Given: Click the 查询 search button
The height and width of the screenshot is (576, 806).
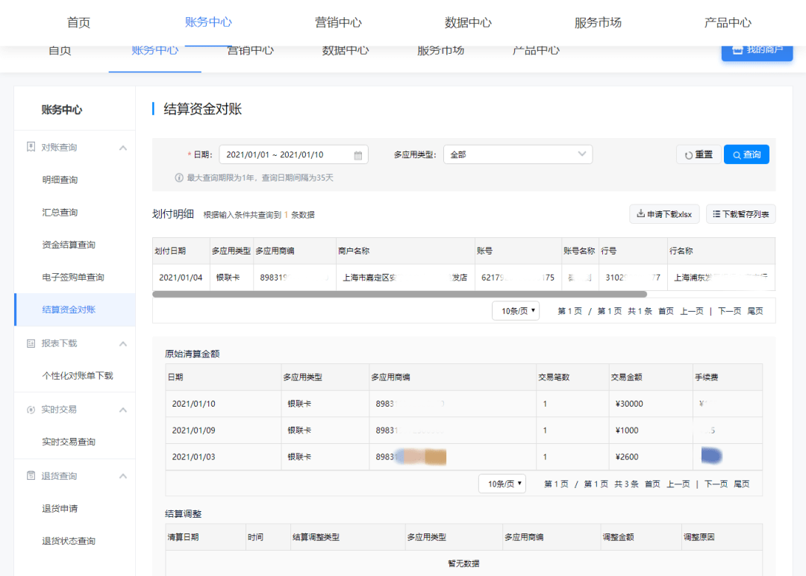Looking at the screenshot, I should (746, 154).
